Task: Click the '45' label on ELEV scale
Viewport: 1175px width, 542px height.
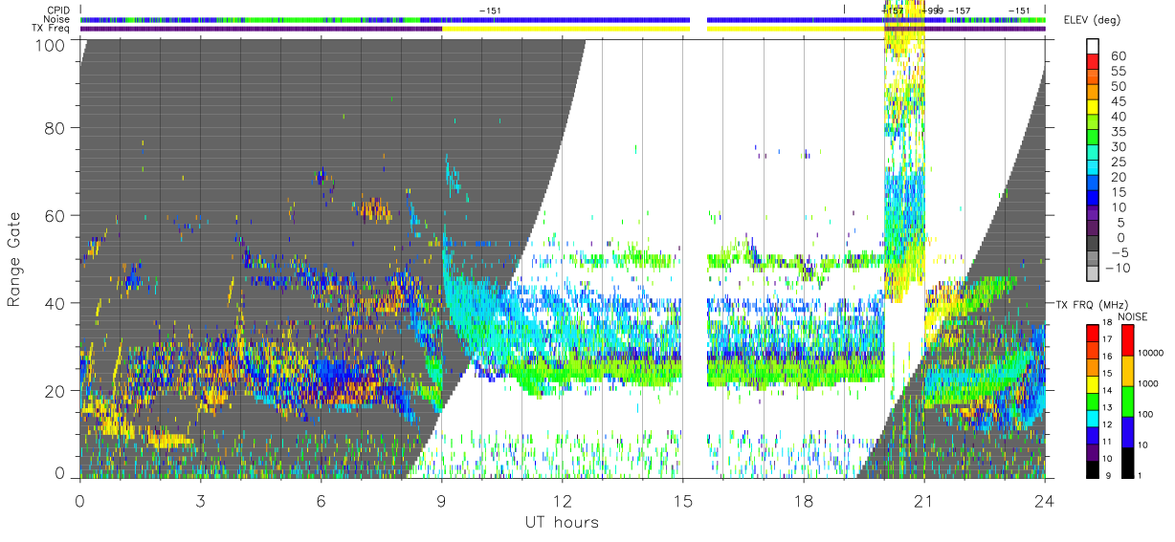Action: [x=1117, y=101]
